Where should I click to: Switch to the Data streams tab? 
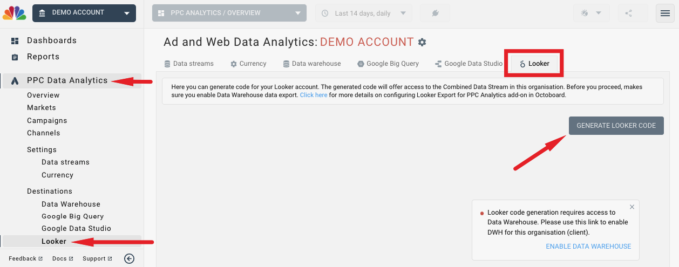pyautogui.click(x=189, y=64)
